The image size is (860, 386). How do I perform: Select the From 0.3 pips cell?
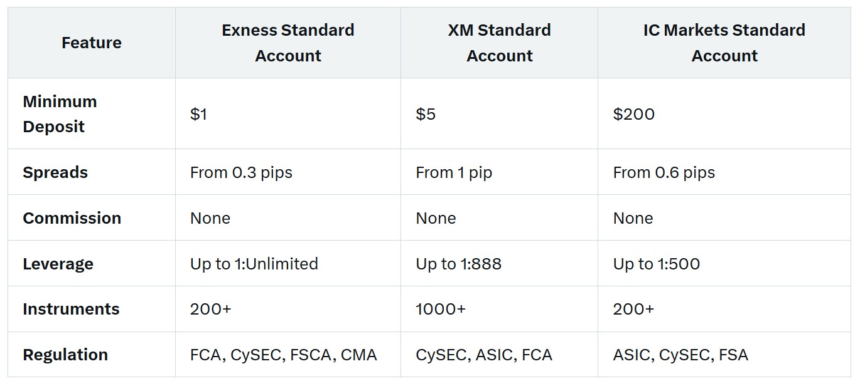click(x=241, y=172)
